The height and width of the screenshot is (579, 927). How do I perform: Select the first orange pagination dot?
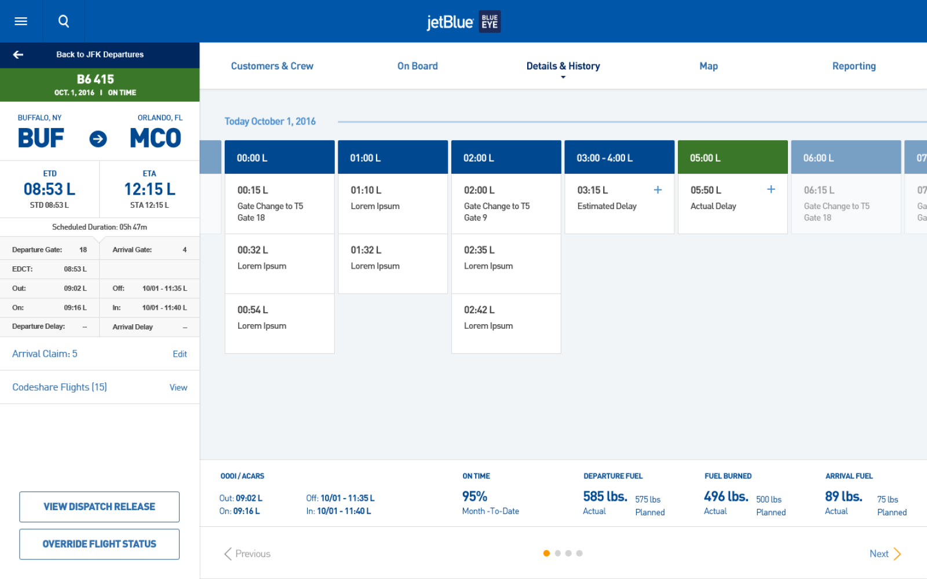point(546,554)
